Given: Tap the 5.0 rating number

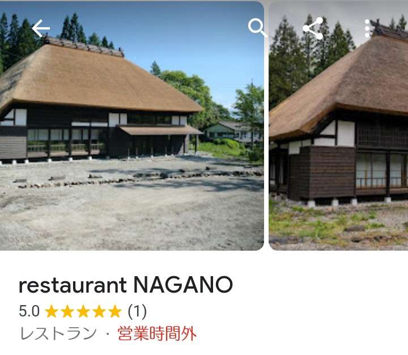Looking at the screenshot, I should 29,311.
